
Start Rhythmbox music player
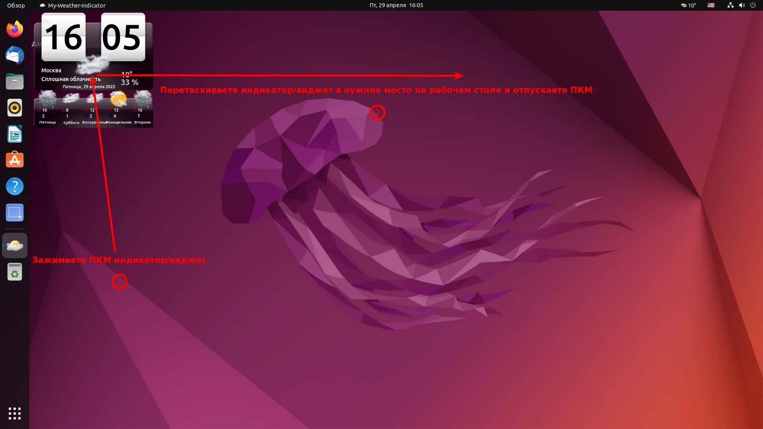(x=15, y=108)
